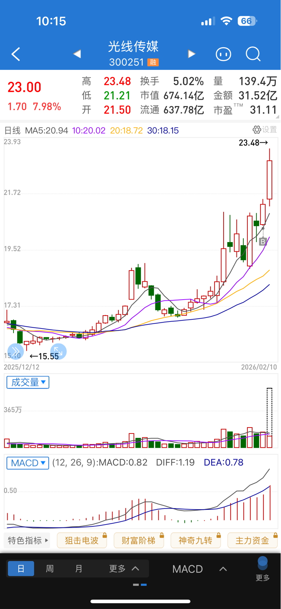Tap current price 23.00

(x=24, y=87)
